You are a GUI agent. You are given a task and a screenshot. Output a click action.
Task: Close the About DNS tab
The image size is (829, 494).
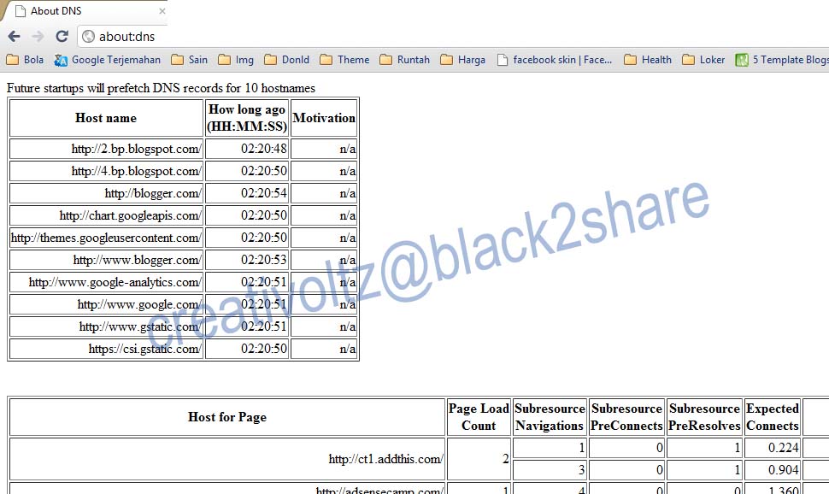pos(162,11)
